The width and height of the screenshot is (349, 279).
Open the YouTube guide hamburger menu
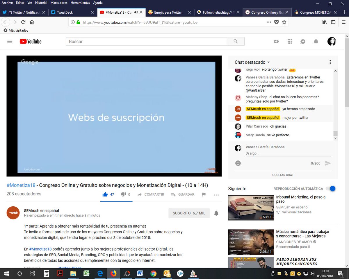pos(10,42)
